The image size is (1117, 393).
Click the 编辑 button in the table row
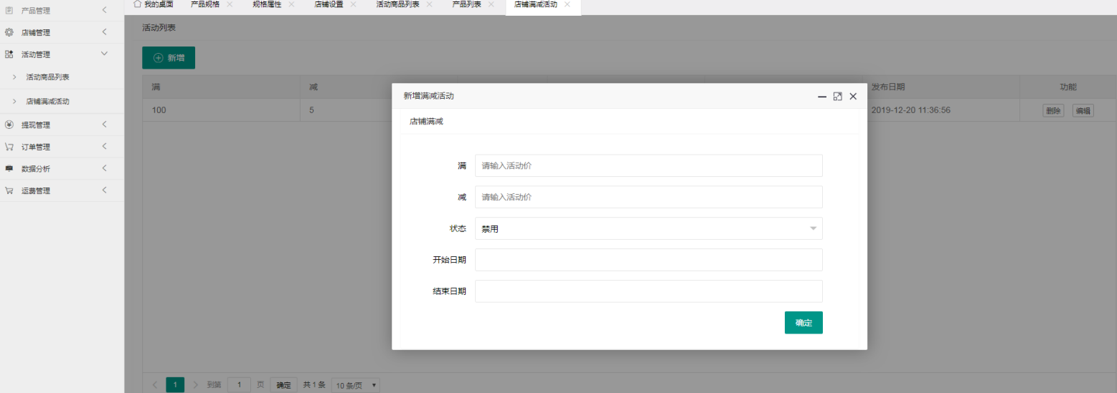pyautogui.click(x=1083, y=110)
